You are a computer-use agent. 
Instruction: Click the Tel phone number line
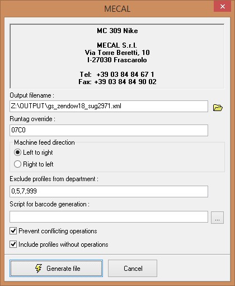pos(117,75)
